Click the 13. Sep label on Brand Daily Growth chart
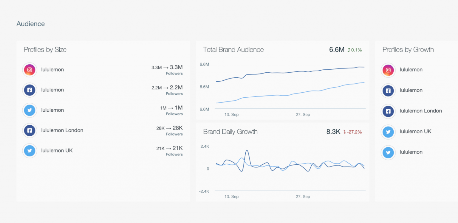Screen dimensions: 458x223 (x=231, y=197)
